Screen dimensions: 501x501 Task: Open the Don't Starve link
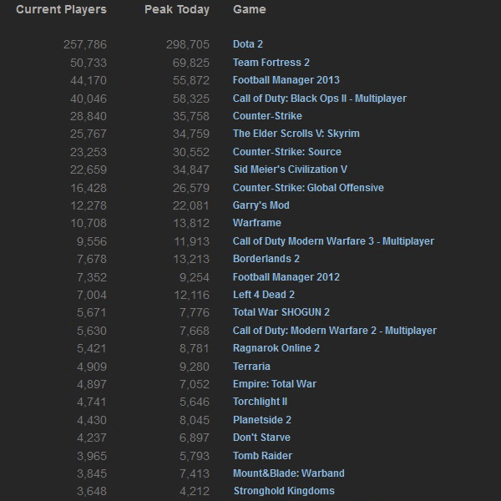coord(261,438)
